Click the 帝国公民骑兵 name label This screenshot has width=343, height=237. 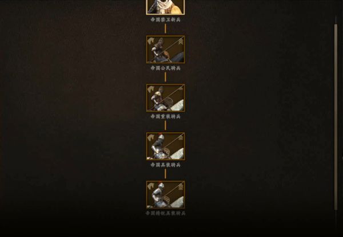(x=166, y=68)
